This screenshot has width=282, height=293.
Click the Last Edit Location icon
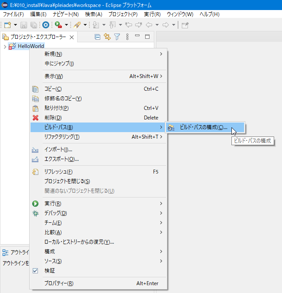coord(129,25)
